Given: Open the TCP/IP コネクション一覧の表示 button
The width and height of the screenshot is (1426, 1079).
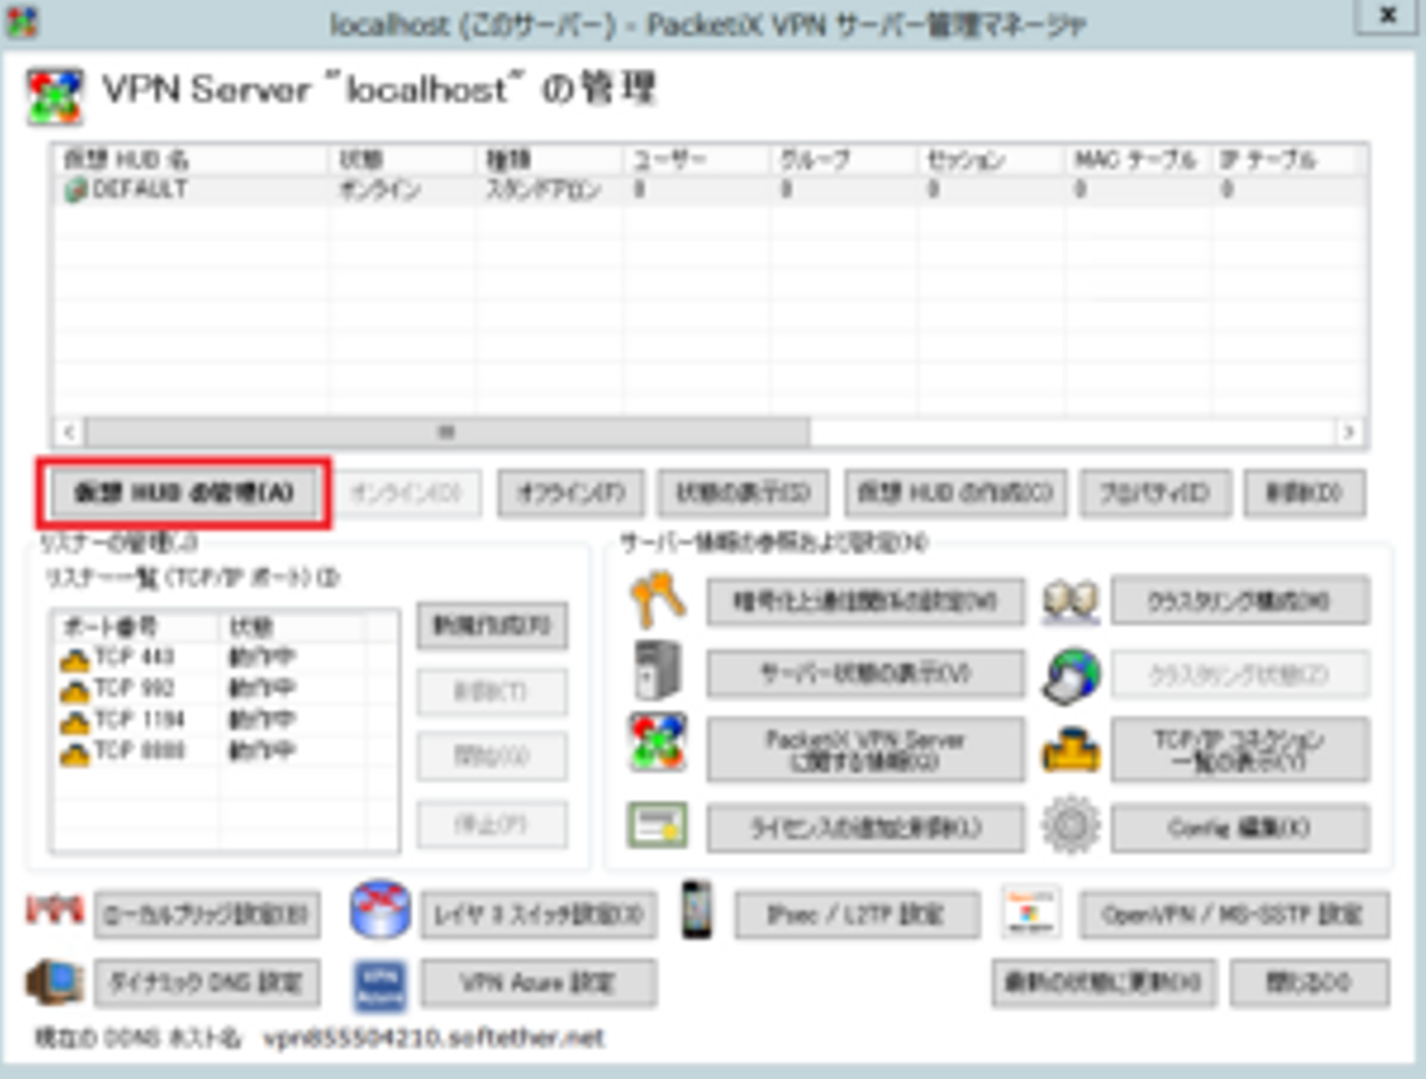Looking at the screenshot, I should coord(1241,749).
